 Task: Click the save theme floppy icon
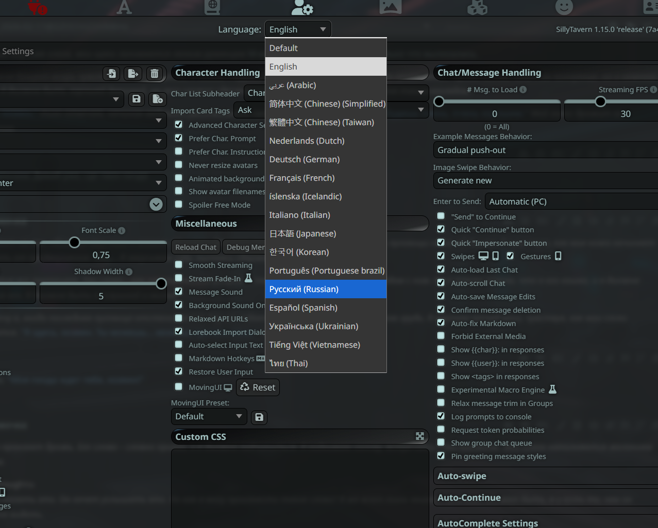[x=137, y=99]
